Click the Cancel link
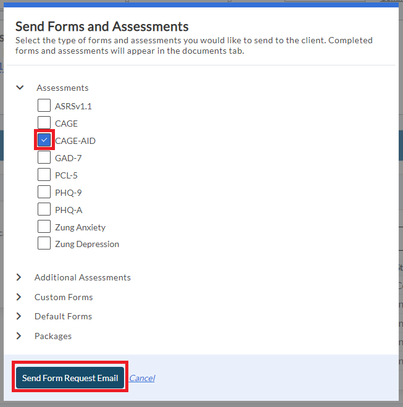 coord(142,378)
